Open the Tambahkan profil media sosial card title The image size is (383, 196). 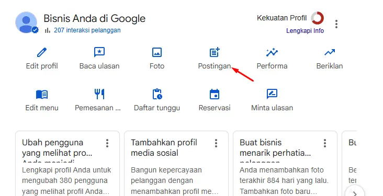164,148
